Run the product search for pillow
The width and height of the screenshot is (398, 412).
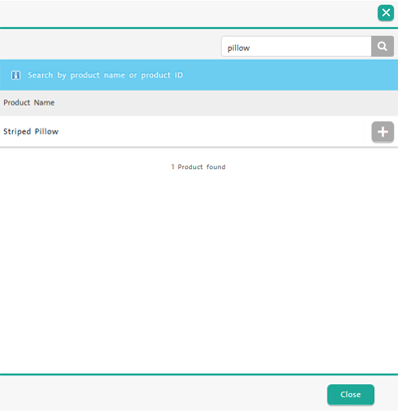coord(382,47)
